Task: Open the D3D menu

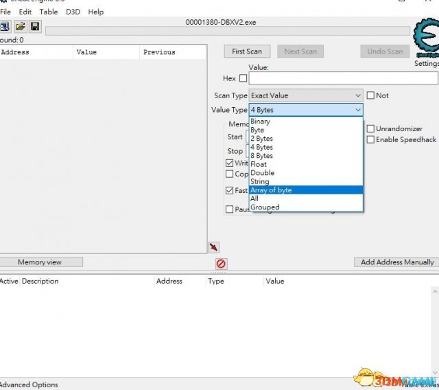Action: (73, 12)
